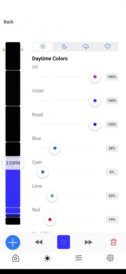Tap the Blue 28% value box
Image resolution: width=126 pixels, height=274 pixels.
[x=112, y=148]
